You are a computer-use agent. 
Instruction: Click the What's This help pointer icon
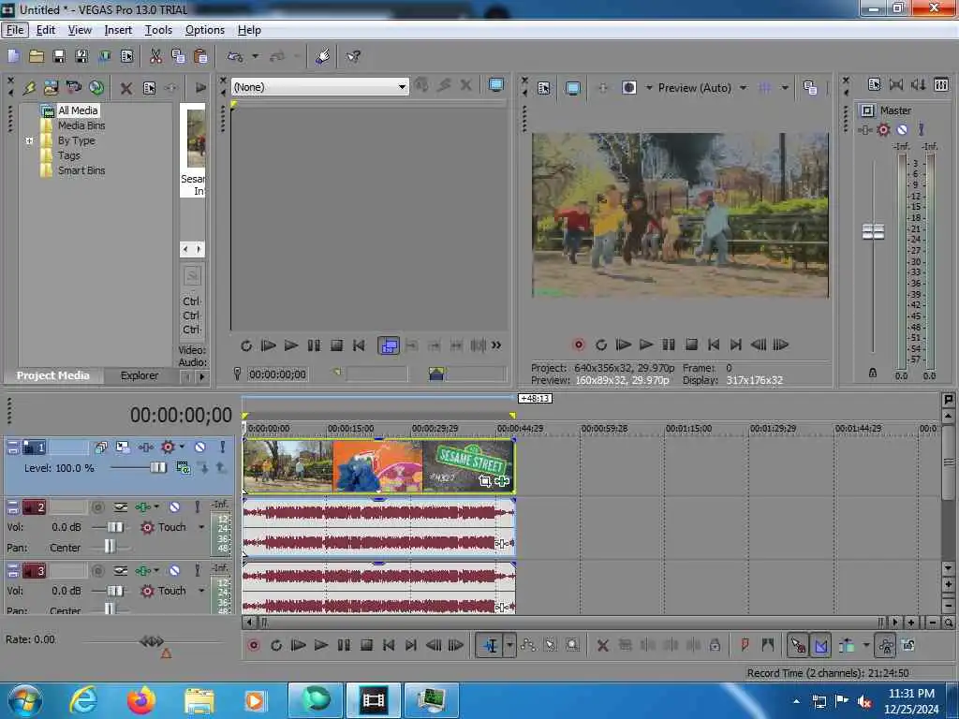click(353, 56)
